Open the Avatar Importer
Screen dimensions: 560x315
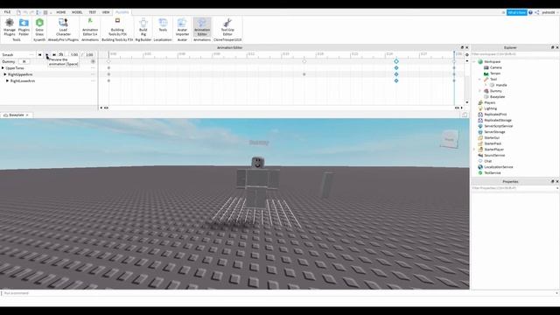point(182,27)
